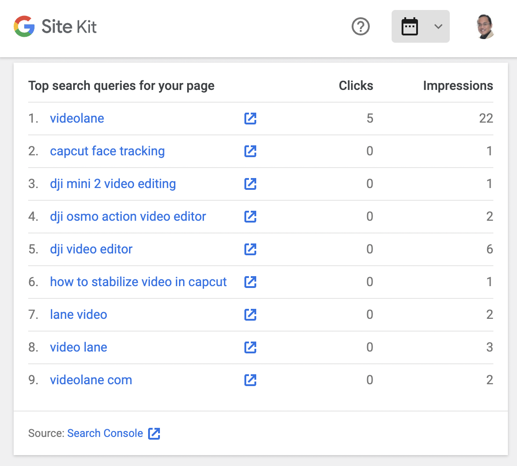This screenshot has height=466, width=517.
Task: Click 'Top search queries for your page' heading
Action: 121,86
